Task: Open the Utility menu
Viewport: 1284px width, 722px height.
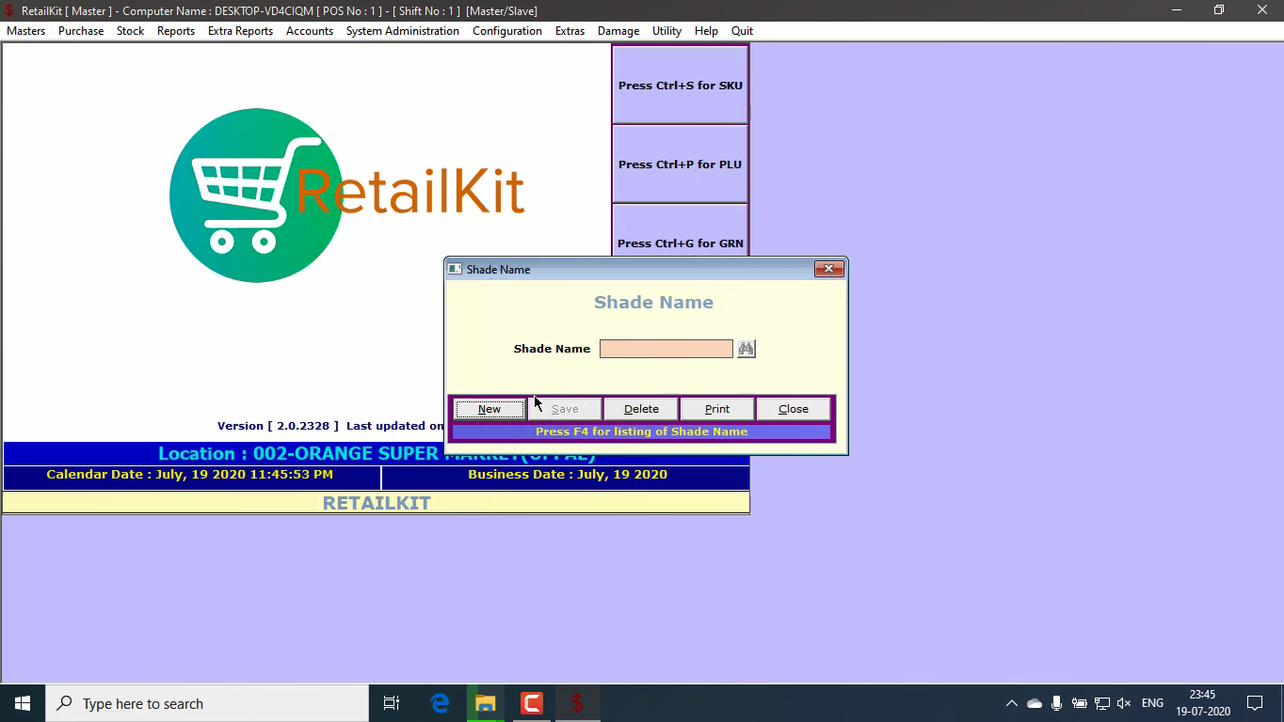Action: click(666, 31)
